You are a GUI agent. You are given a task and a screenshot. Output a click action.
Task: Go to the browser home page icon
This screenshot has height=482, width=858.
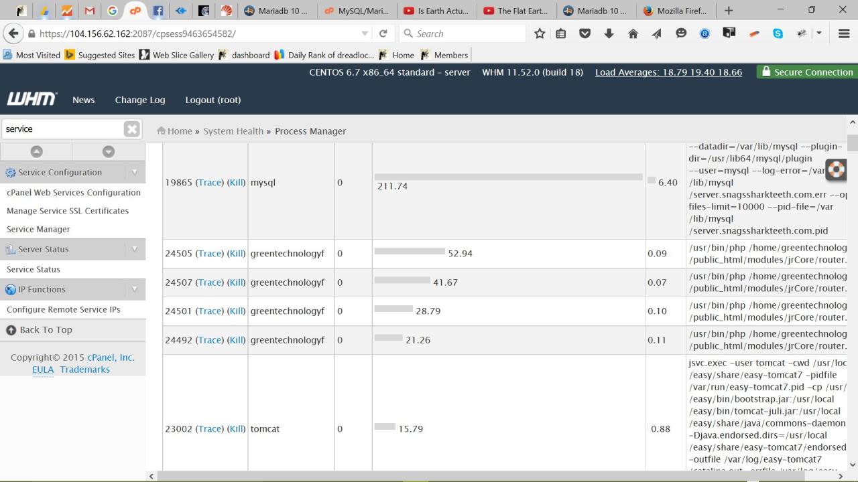(x=633, y=33)
